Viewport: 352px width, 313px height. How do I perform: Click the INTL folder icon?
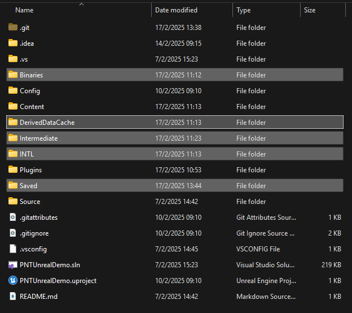13,154
